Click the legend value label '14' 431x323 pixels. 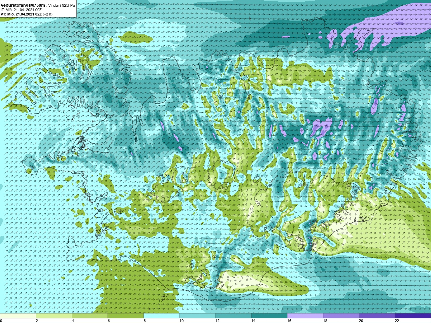coord(253,321)
